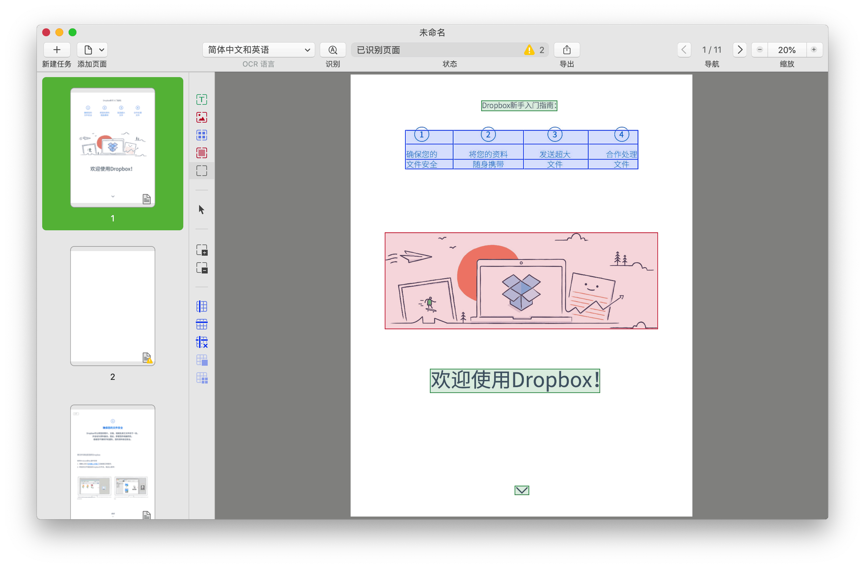Viewport: 865px width, 568px height.
Task: Open the OCR language dropdown
Action: click(x=258, y=50)
